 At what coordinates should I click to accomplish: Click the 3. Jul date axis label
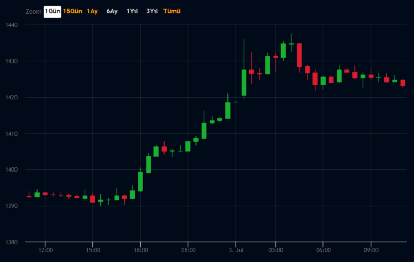click(236, 250)
